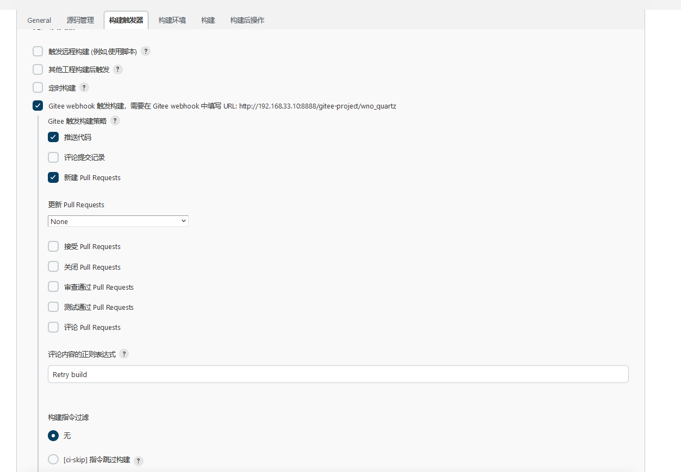The height and width of the screenshot is (472, 681).
Task: Disable the Gitee webhook 触发构建 checkbox
Action: pyautogui.click(x=38, y=106)
